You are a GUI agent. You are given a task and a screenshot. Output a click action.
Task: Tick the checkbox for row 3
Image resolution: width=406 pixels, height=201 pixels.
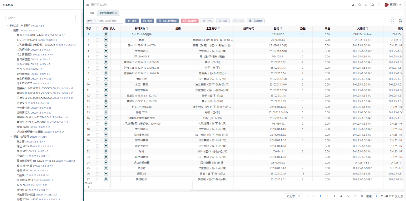point(98,46)
